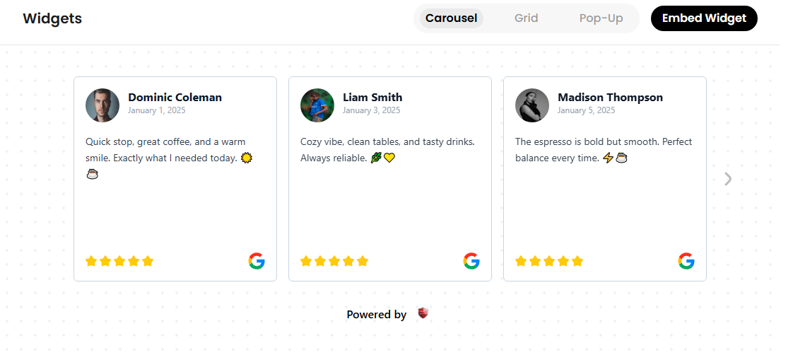Click the Widgets page heading
This screenshot has height=360, width=793.
[x=52, y=19]
